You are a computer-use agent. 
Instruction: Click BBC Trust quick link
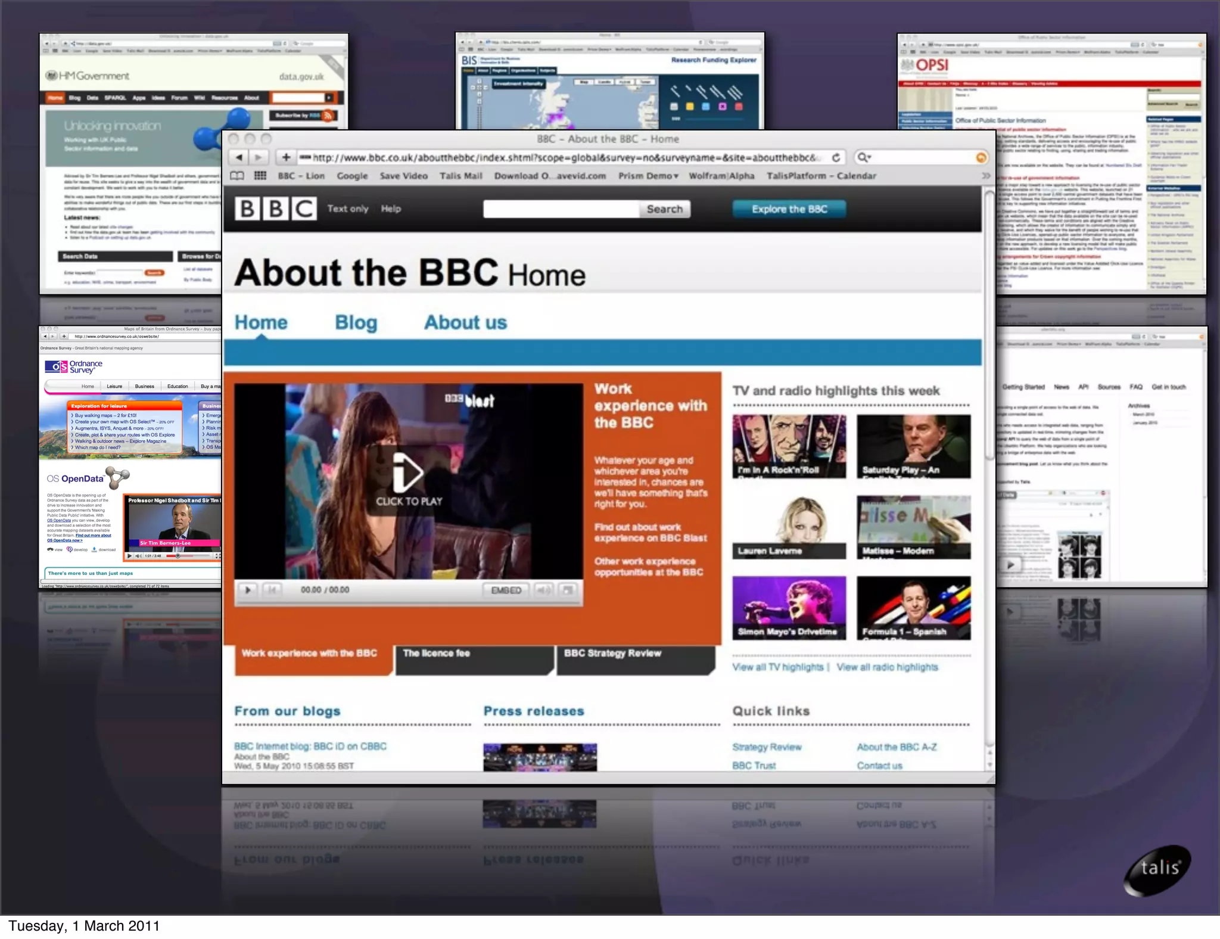tap(754, 766)
